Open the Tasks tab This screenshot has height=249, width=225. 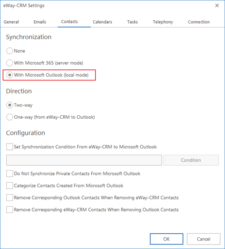[132, 22]
